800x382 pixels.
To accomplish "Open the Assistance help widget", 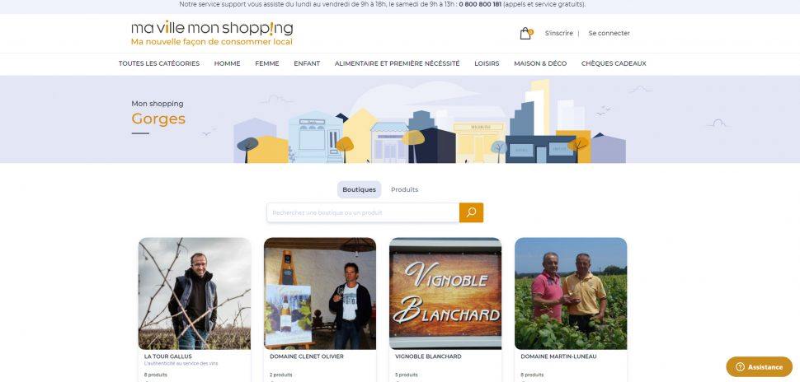I will 760,366.
